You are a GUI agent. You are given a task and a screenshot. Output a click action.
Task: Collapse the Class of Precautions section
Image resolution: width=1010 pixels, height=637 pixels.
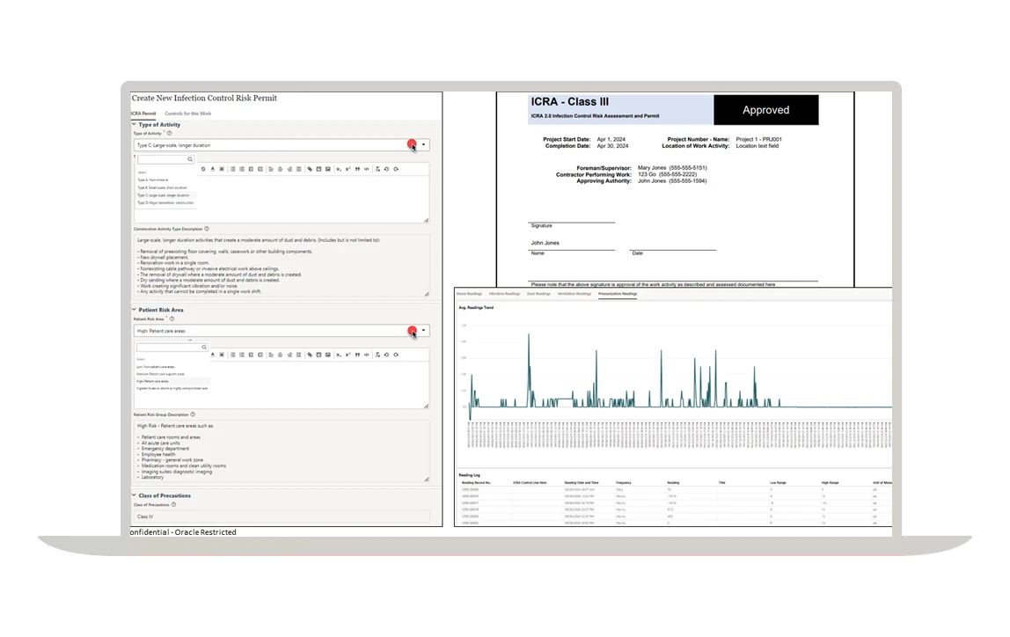click(134, 495)
